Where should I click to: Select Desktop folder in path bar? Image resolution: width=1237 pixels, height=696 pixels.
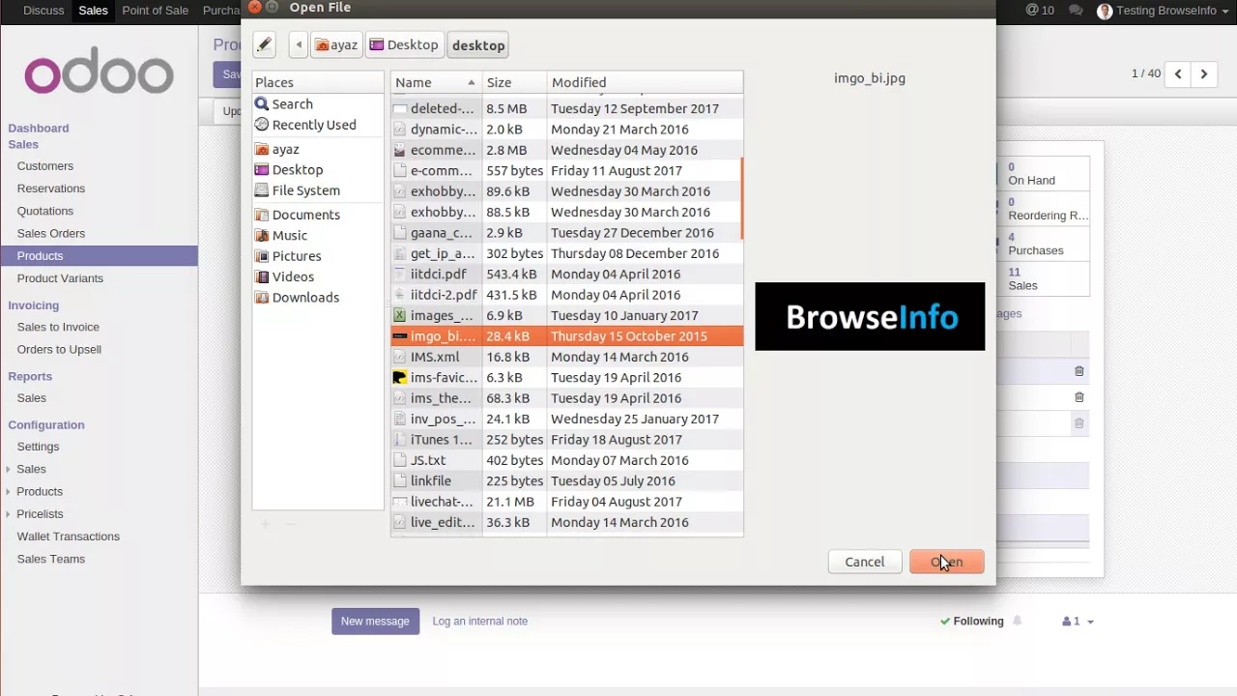404,44
